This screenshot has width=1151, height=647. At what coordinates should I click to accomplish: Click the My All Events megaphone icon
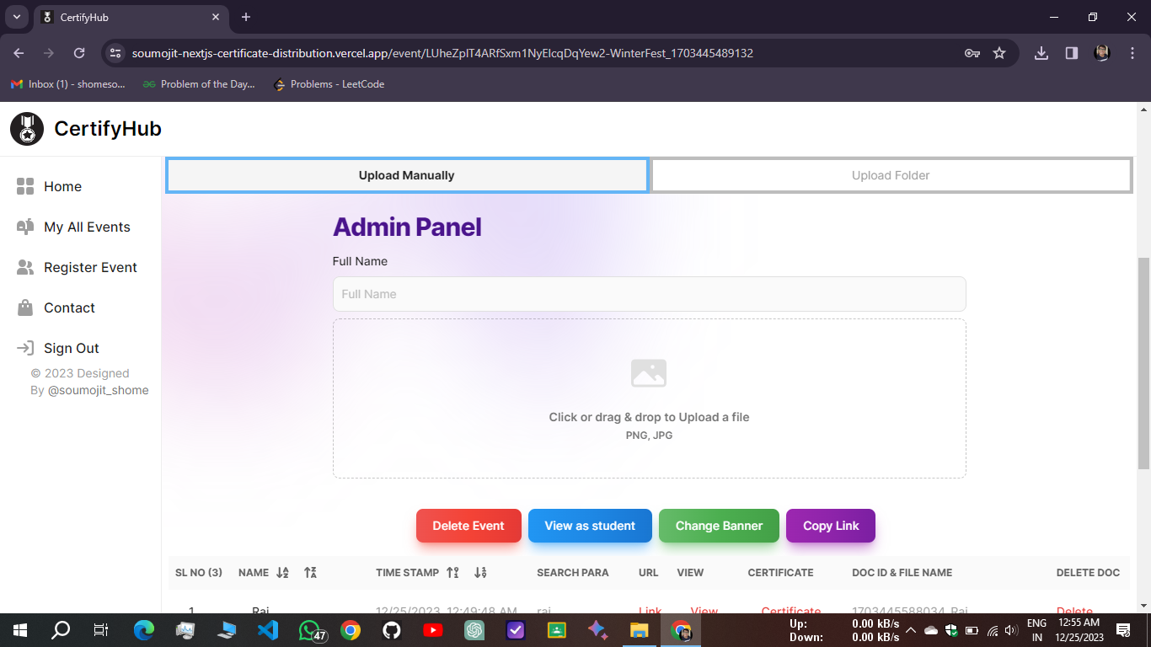coord(25,227)
